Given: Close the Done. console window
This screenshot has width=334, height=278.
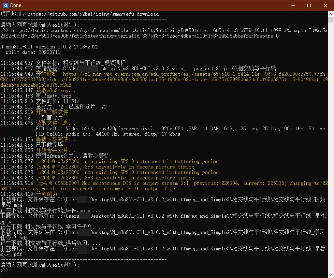Looking at the screenshot, I should 325,5.
